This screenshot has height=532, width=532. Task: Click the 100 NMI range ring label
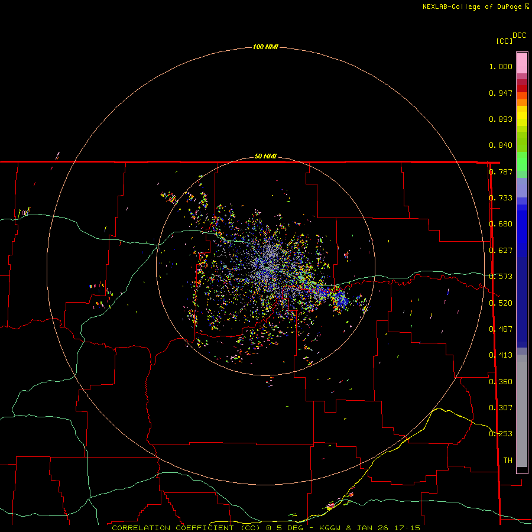(x=265, y=47)
